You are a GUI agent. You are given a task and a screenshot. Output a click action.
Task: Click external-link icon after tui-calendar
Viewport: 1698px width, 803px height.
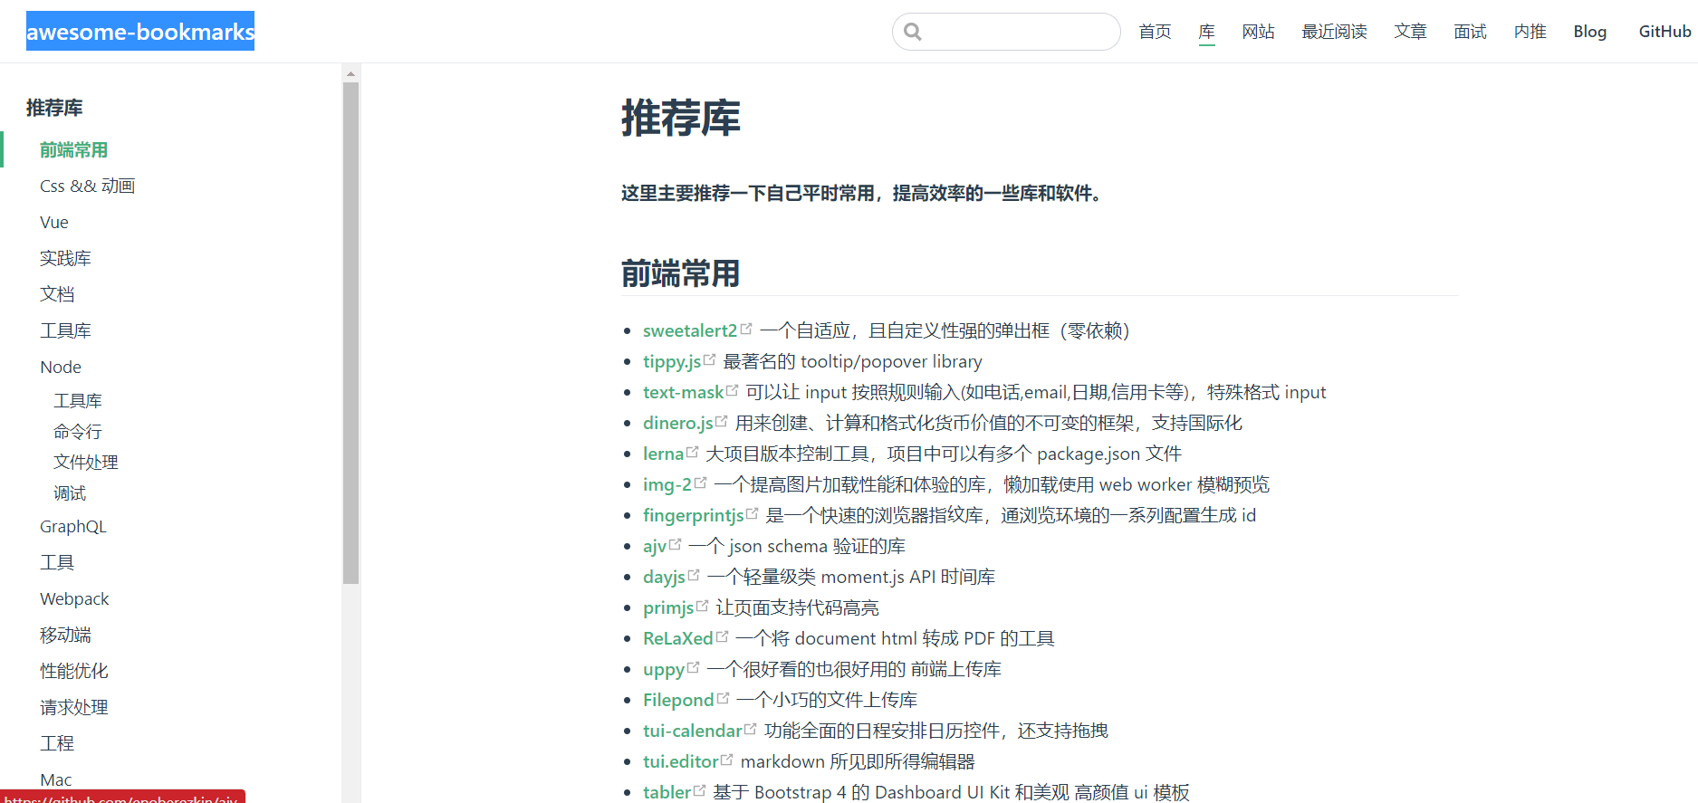[750, 729]
